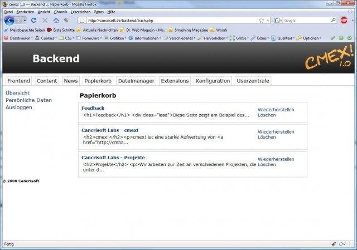Open the CSS toolbar dropdown

click(66, 38)
